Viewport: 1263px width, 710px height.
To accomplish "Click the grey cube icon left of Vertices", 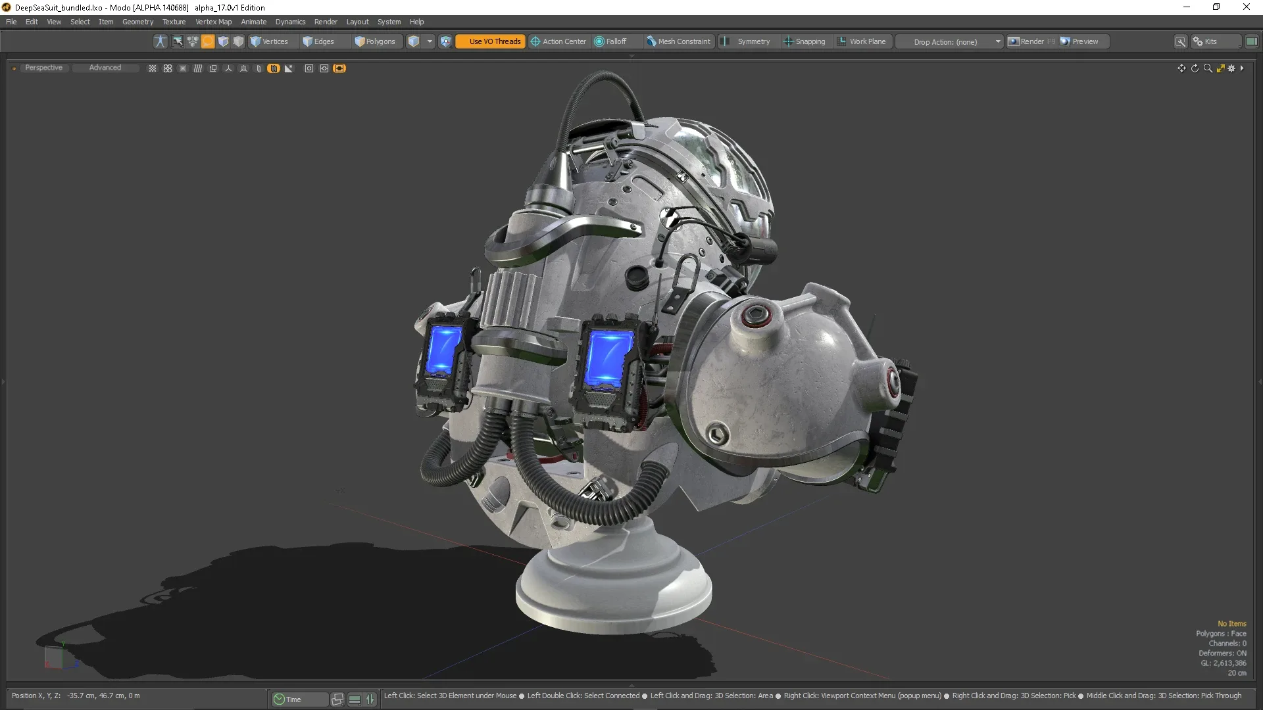I will tap(238, 41).
